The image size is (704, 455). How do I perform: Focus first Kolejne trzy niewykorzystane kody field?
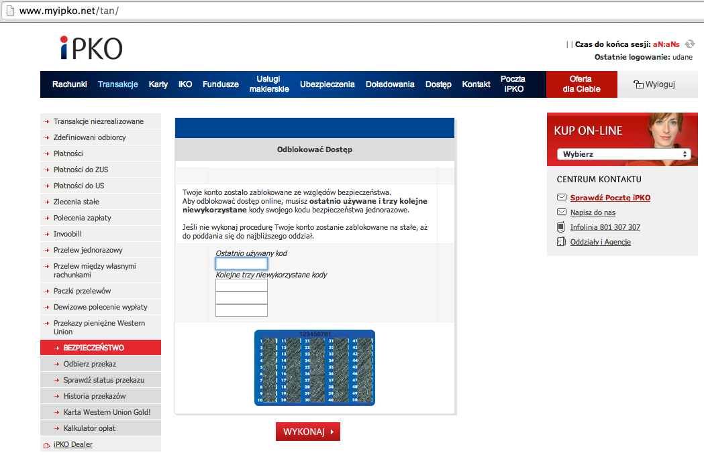click(x=242, y=285)
